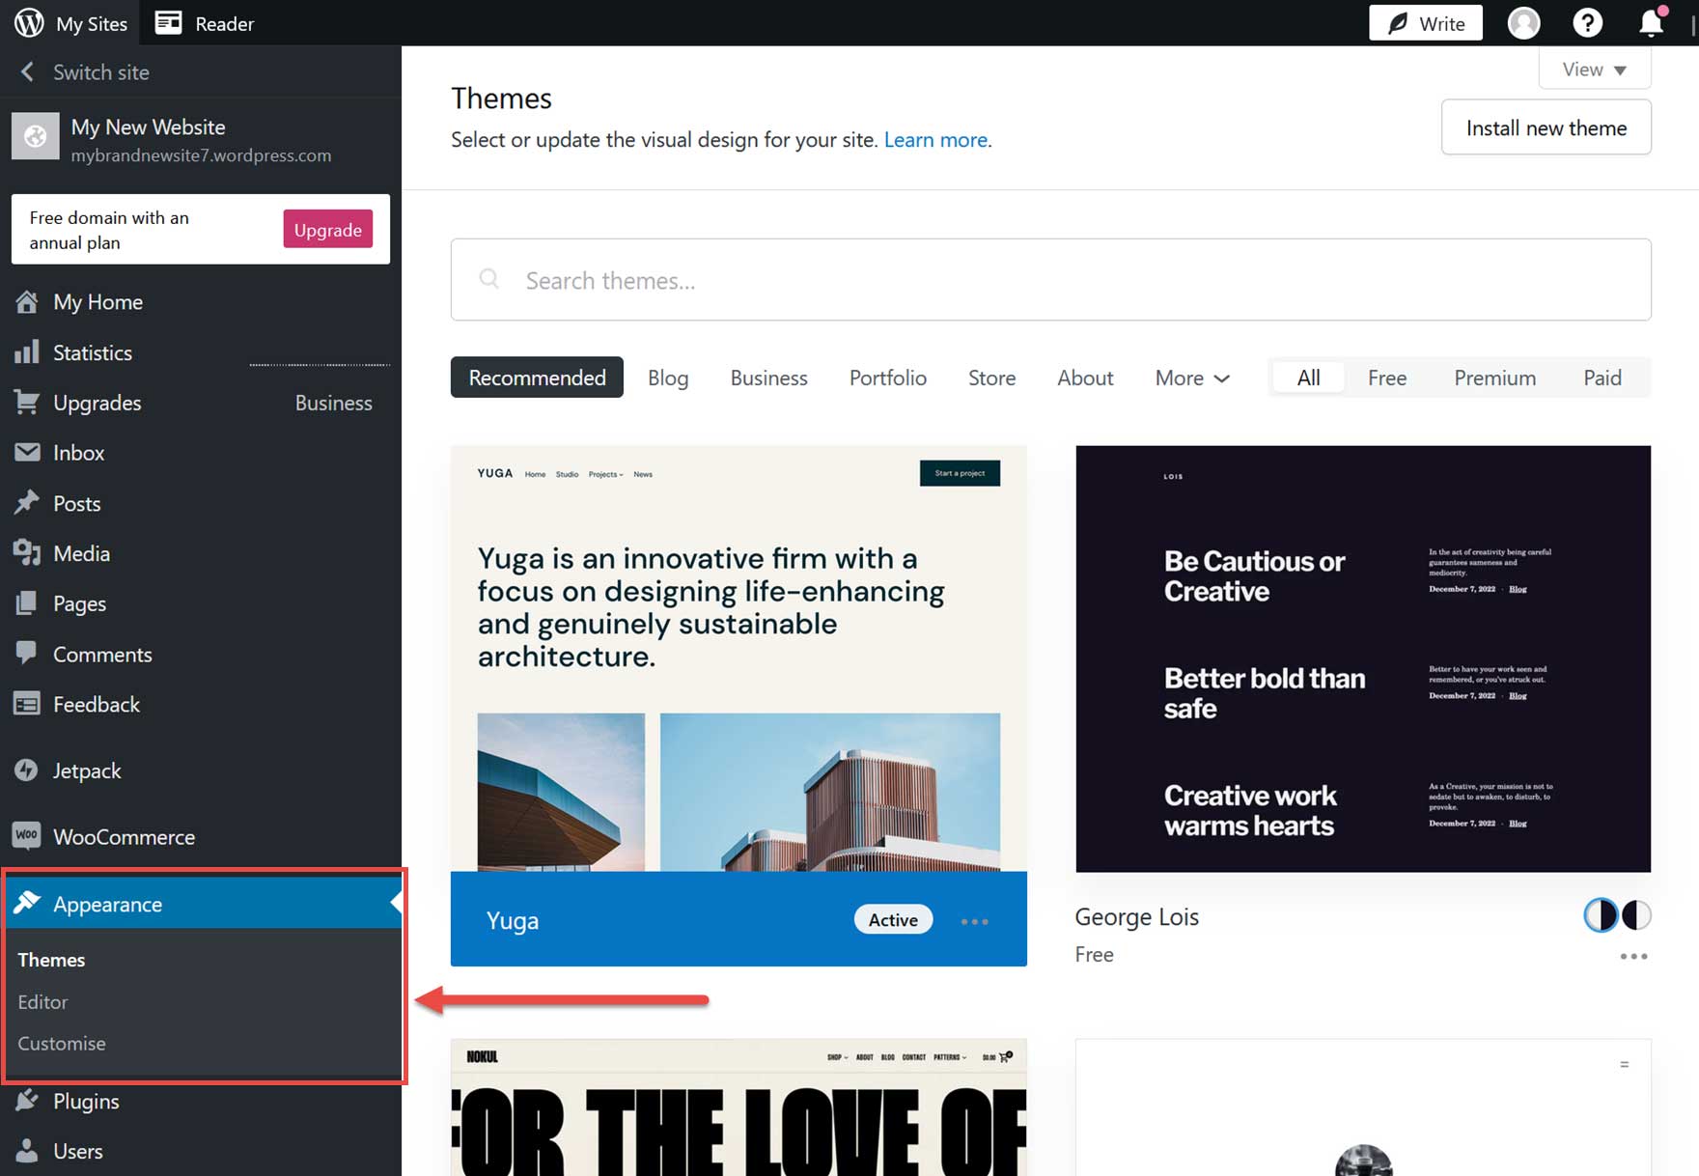Open the user profile avatar icon

click(1523, 22)
